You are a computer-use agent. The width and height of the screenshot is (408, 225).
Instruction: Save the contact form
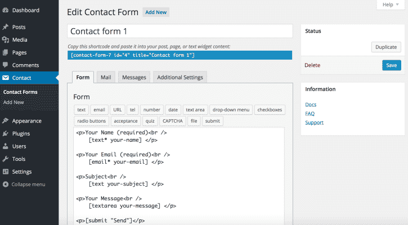coord(392,65)
